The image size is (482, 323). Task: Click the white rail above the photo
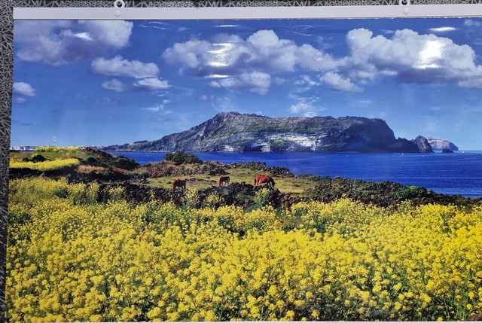[x=249, y=12]
